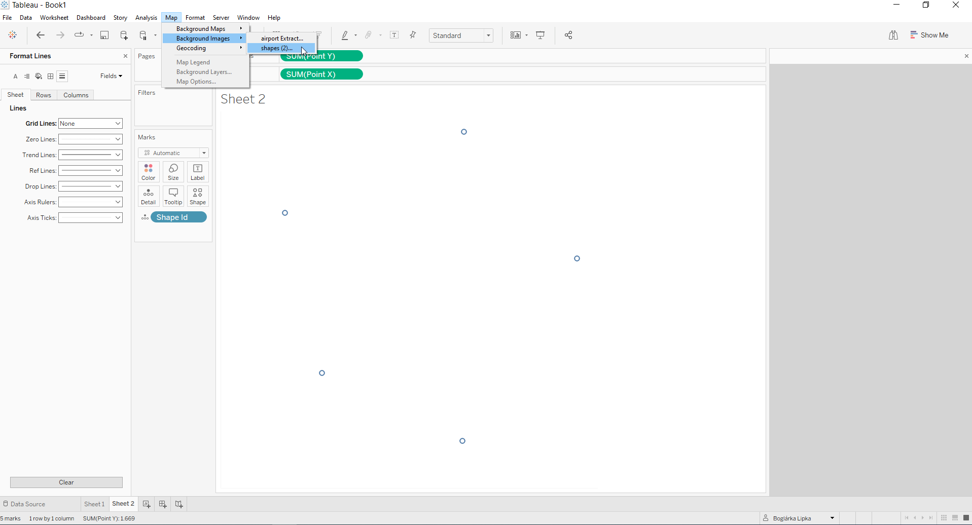Open the Tooltip marks card

tap(173, 196)
